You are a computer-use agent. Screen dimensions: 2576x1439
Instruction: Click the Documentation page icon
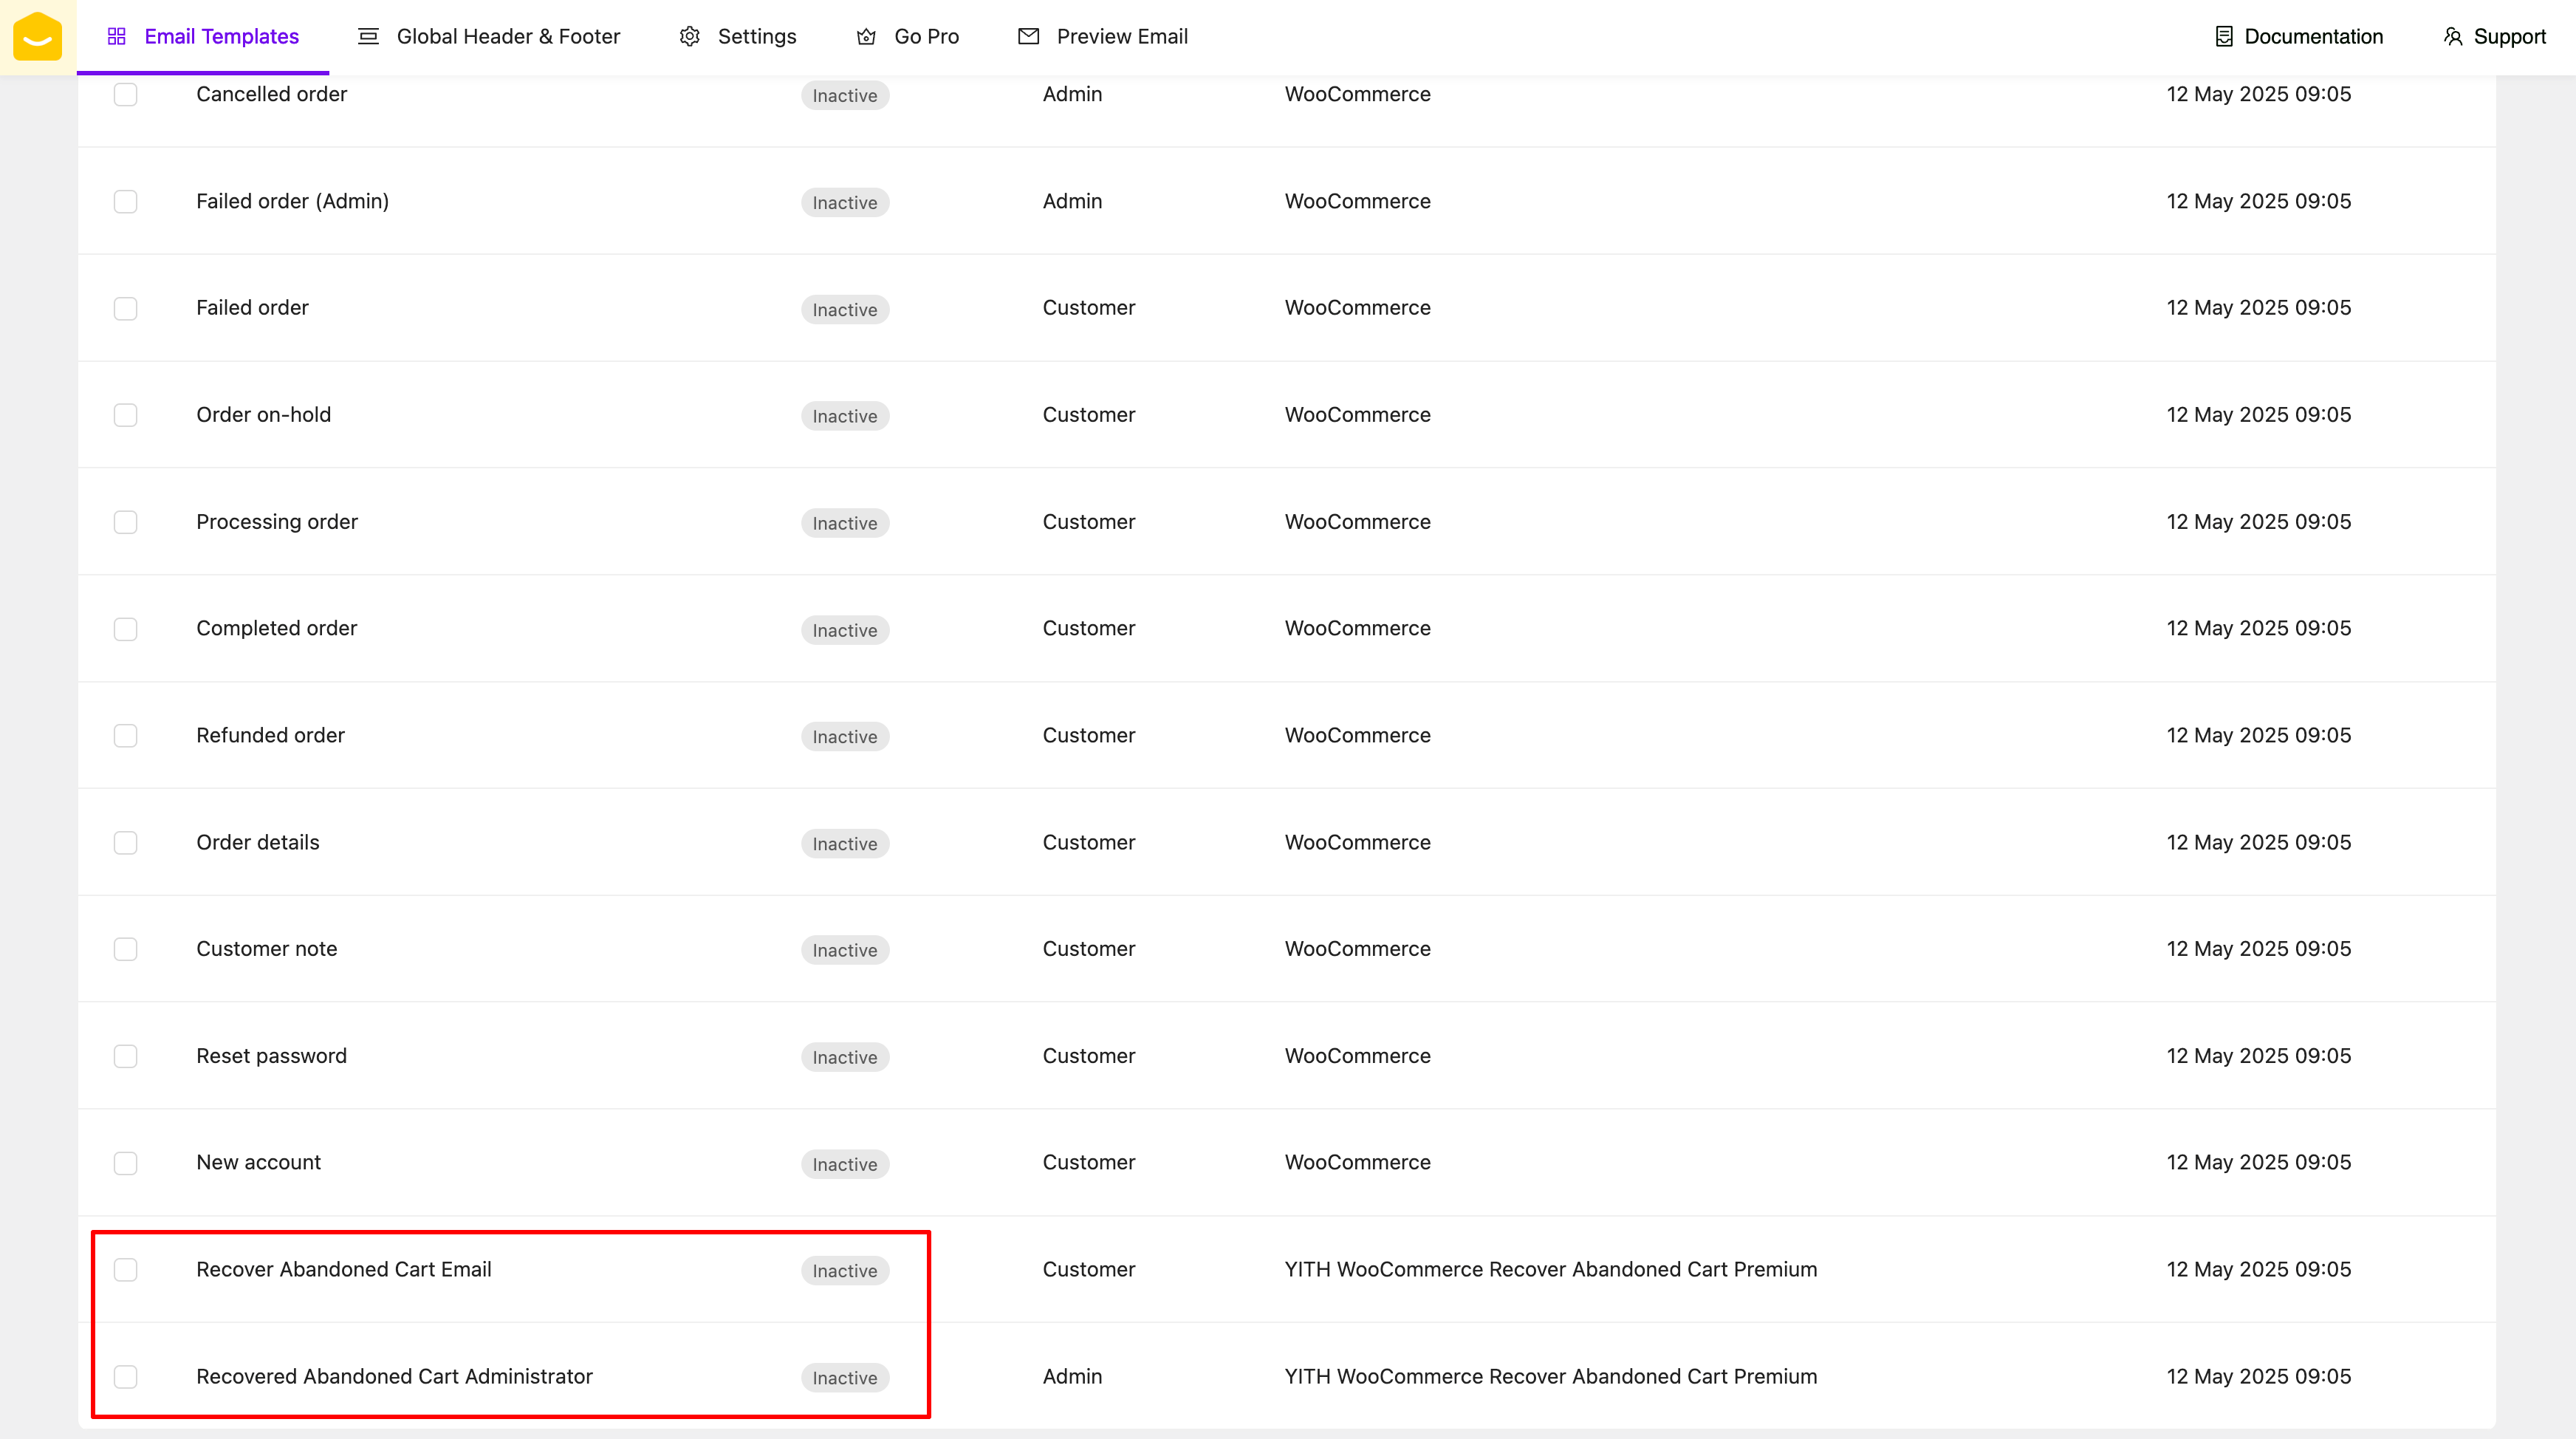pyautogui.click(x=2223, y=37)
